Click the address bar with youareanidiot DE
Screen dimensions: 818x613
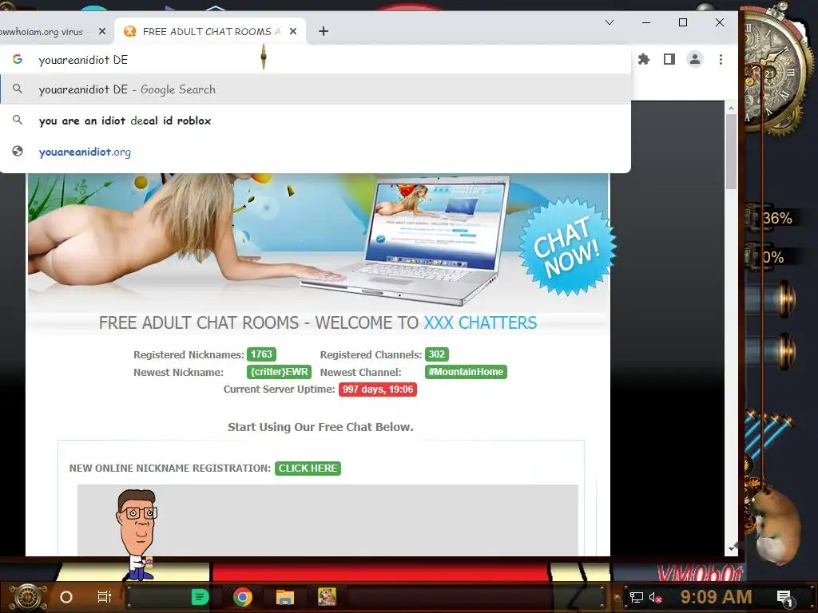(x=315, y=59)
